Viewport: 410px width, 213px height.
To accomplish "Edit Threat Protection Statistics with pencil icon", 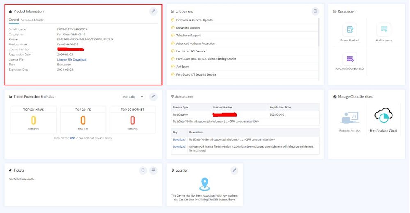I will (x=153, y=96).
